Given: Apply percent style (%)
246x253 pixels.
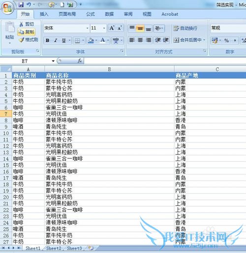Looking at the screenshot, I should click(227, 40).
